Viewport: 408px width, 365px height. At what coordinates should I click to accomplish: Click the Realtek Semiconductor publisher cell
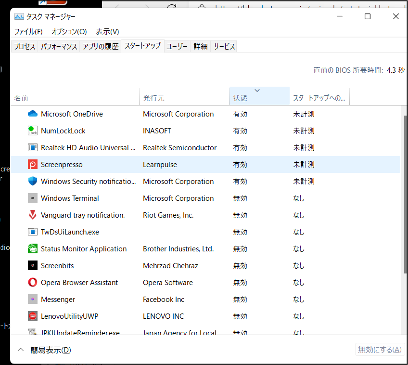point(179,148)
